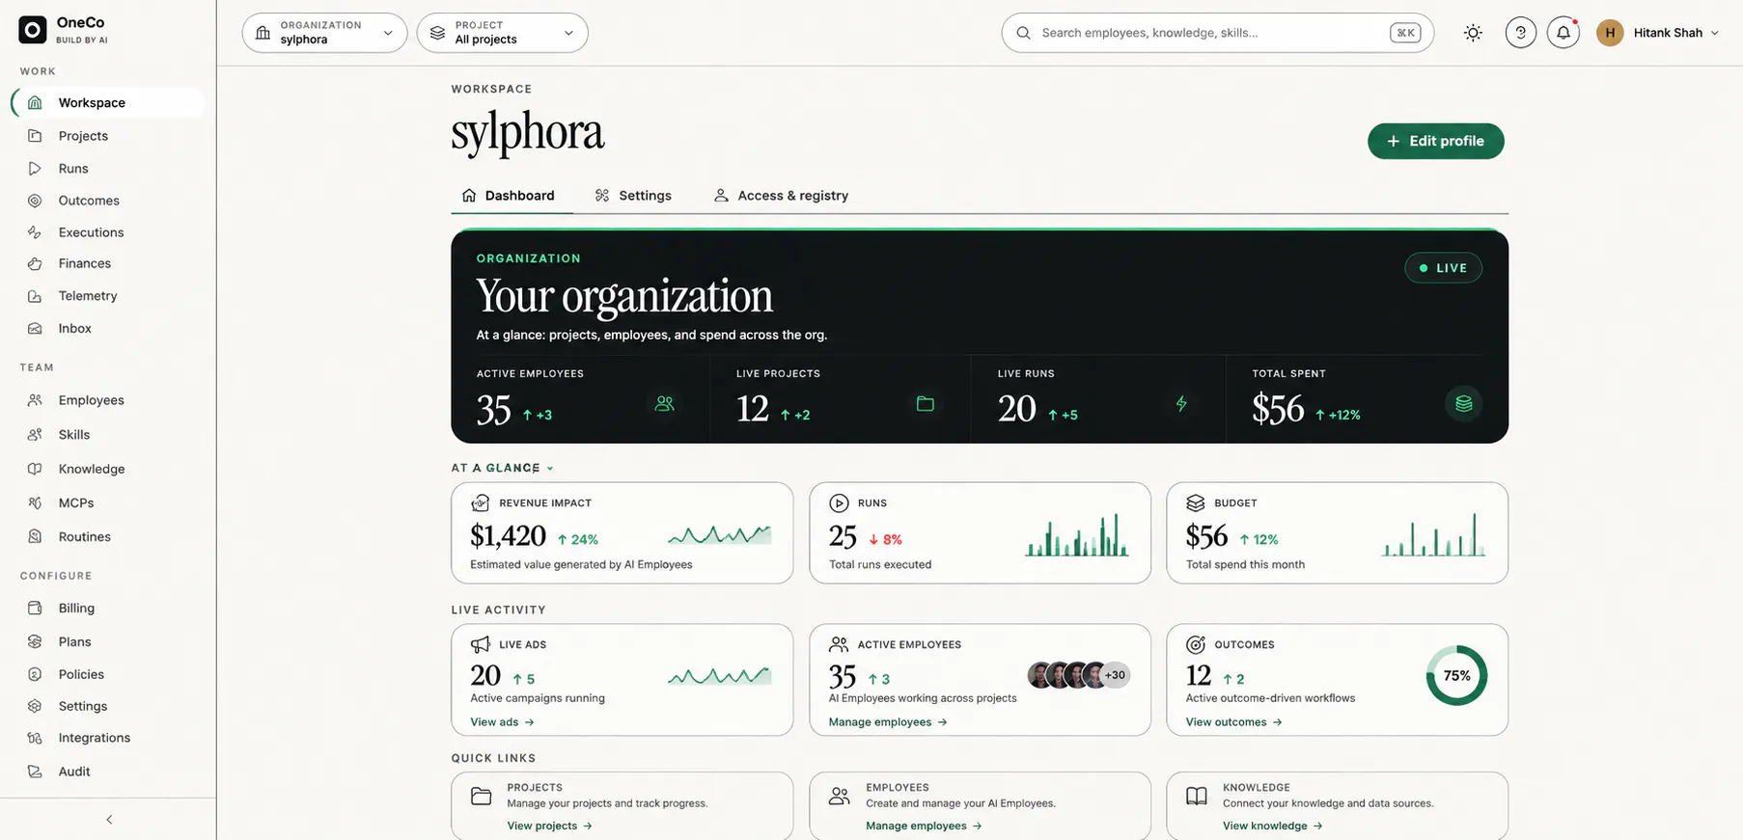Click the Executions icon in sidebar
The height and width of the screenshot is (840, 1743).
click(35, 232)
